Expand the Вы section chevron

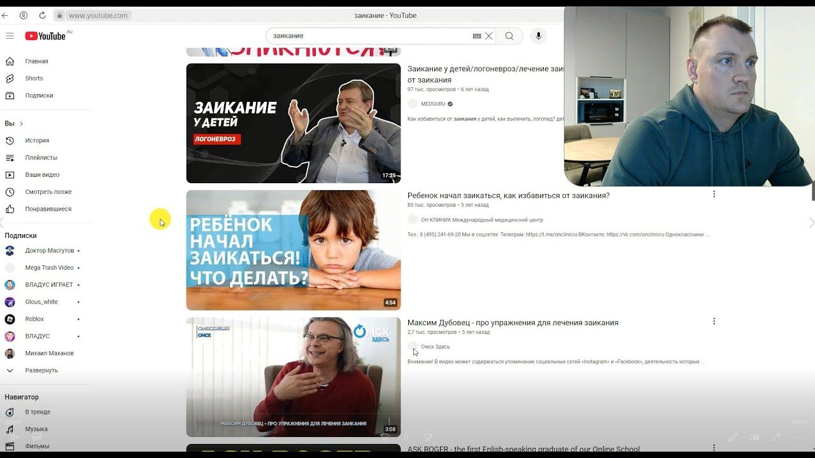tap(21, 123)
